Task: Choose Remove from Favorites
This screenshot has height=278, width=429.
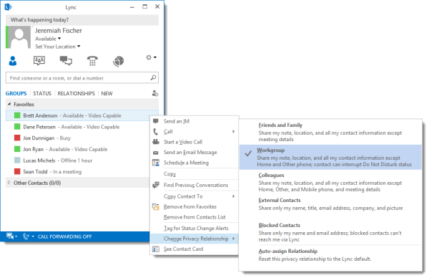Action: (x=194, y=207)
